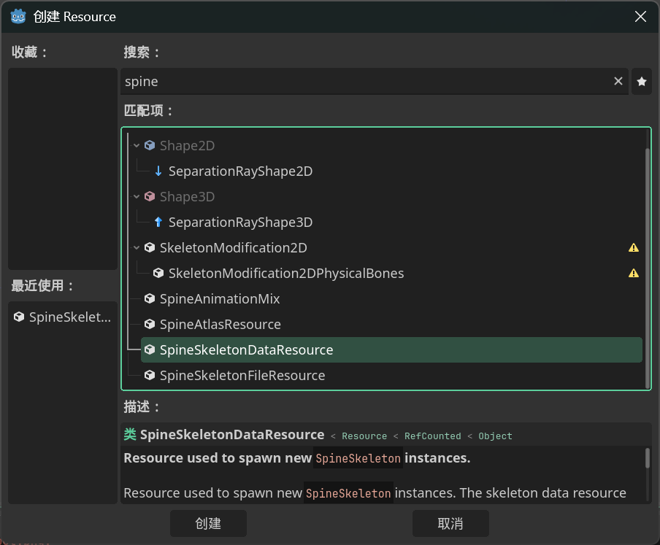This screenshot has height=545, width=660.
Task: Select SpineAnimationMix in the match list
Action: pos(219,299)
